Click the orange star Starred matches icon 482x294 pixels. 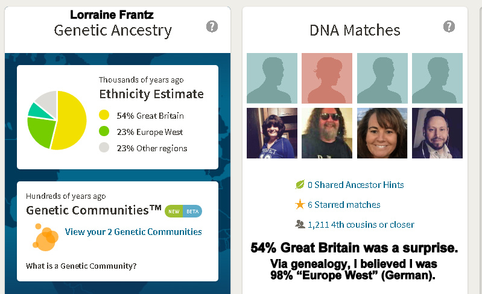pos(300,205)
